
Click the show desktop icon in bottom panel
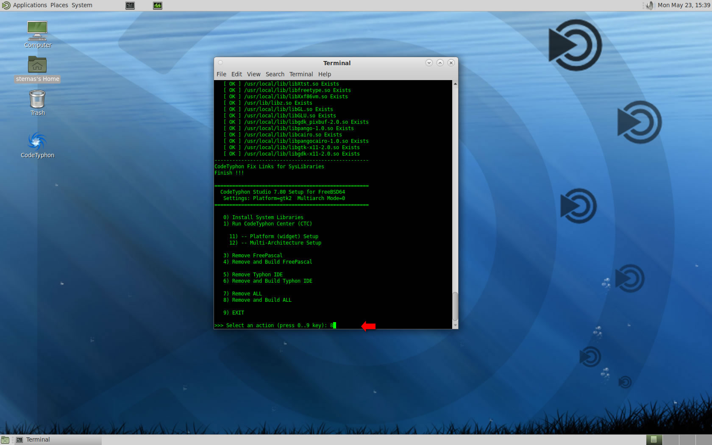pyautogui.click(x=5, y=440)
